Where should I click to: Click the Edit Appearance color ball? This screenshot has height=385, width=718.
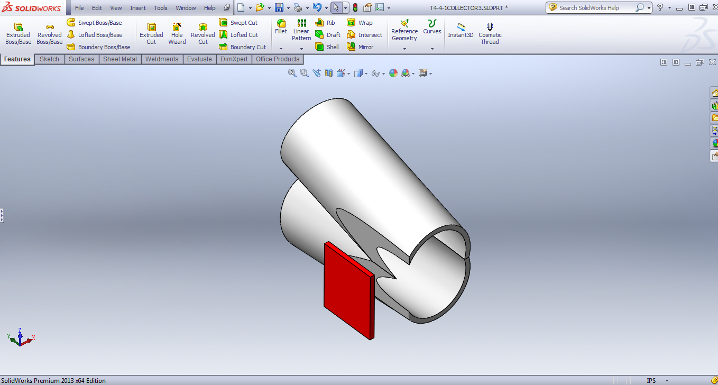click(393, 74)
